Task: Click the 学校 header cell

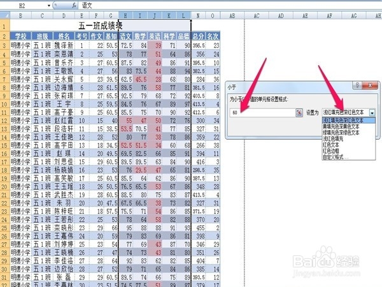Action: tap(20, 36)
